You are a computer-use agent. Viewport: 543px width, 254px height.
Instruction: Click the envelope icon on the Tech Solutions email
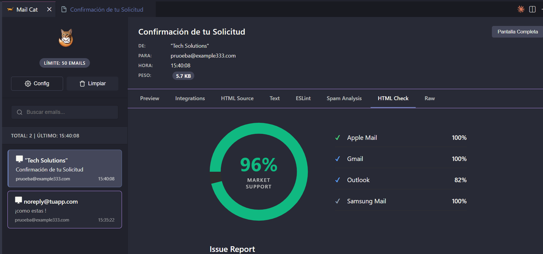point(19,159)
